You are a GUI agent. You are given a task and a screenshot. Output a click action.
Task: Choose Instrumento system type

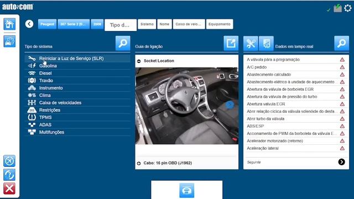pos(77,88)
